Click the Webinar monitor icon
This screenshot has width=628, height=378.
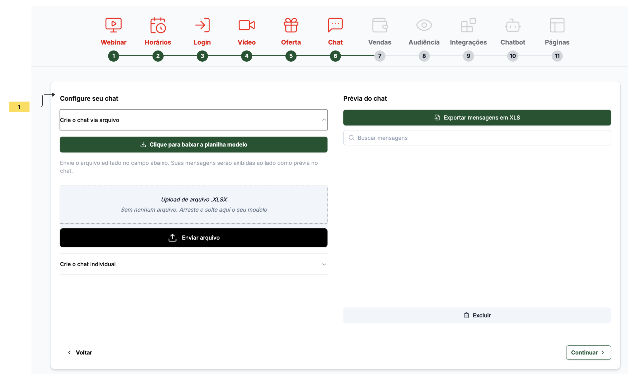point(113,25)
